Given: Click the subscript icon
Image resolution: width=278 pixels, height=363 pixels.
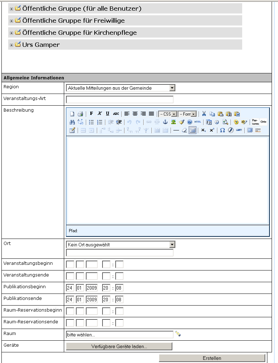Looking at the screenshot, I should pyautogui.click(x=203, y=130).
